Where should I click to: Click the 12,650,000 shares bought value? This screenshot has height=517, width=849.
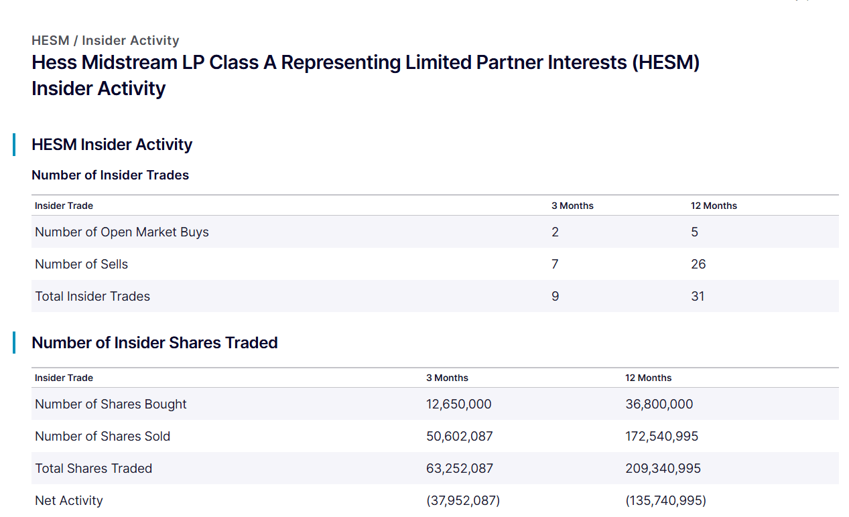coord(459,404)
